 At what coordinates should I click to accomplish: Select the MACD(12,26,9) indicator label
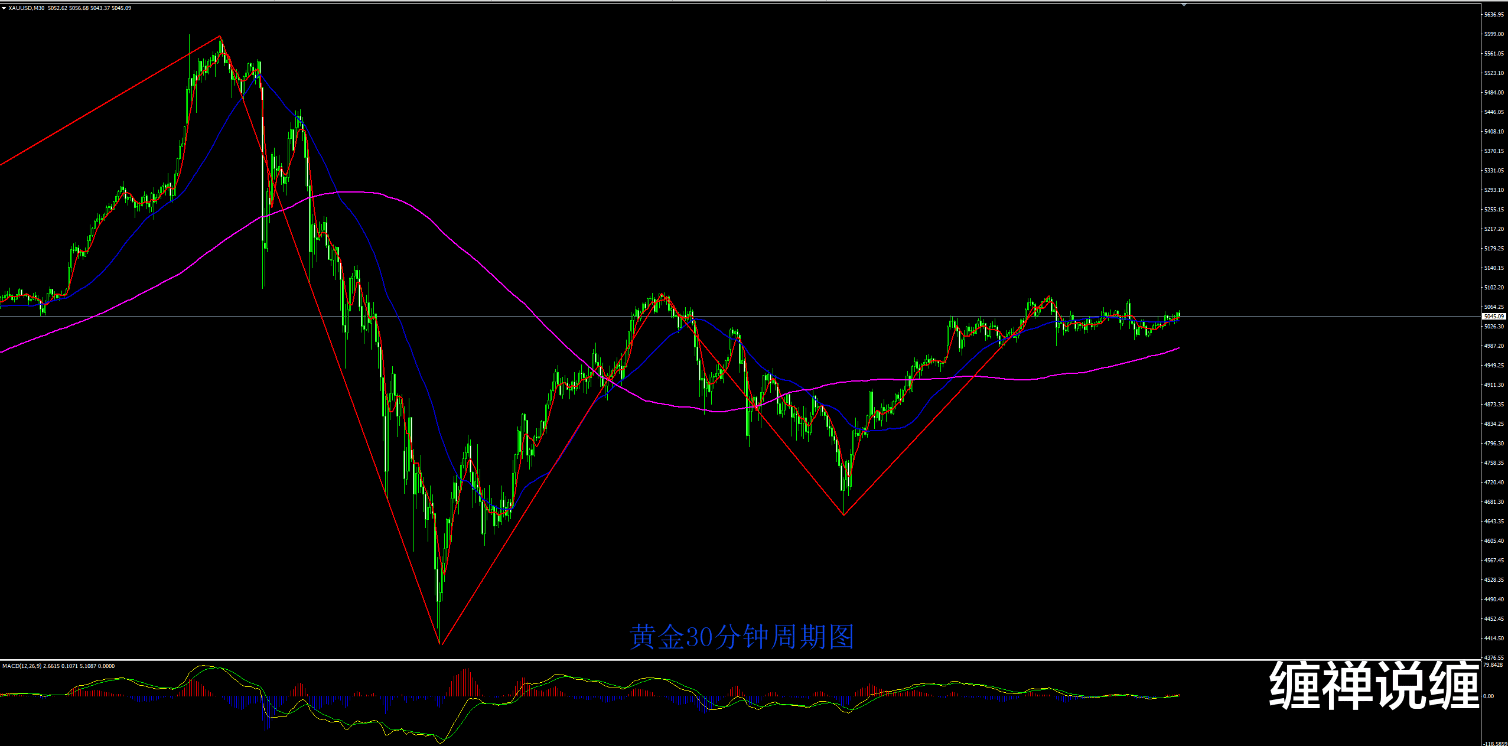[21, 666]
